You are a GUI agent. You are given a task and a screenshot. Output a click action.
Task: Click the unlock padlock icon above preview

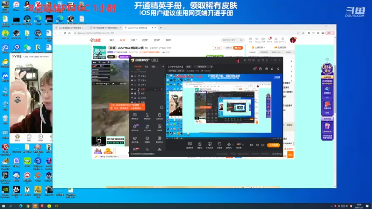point(260,69)
